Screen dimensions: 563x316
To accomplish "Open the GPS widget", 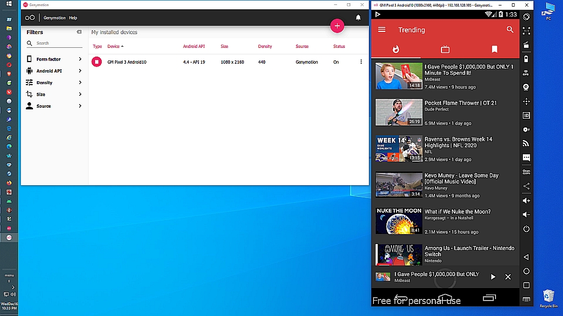I will [526, 73].
